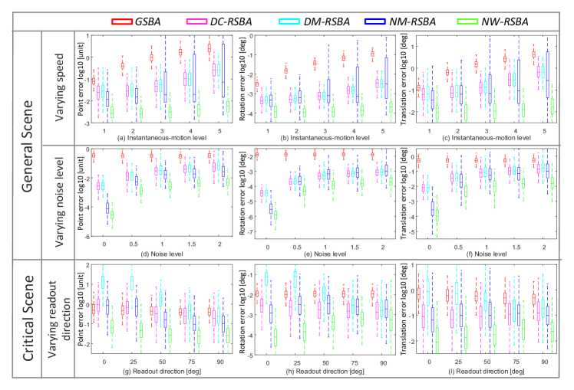574x390 pixels.
Task: Click the cyan DM-RSBA box at readout 0 in plot (g)
Action: [x=103, y=282]
